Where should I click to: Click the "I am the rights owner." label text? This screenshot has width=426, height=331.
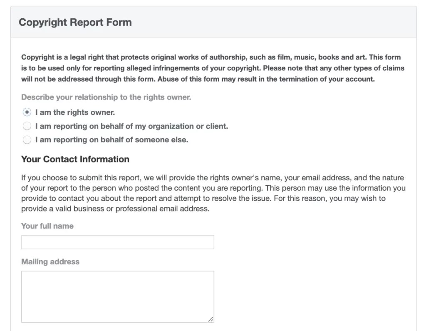75,112
